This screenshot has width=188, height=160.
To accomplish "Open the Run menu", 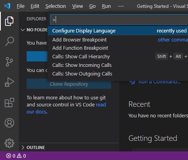I will click(x=106, y=6).
